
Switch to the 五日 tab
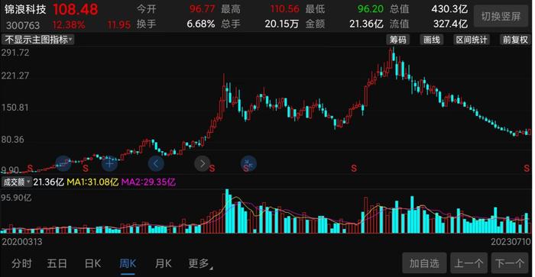(x=57, y=263)
